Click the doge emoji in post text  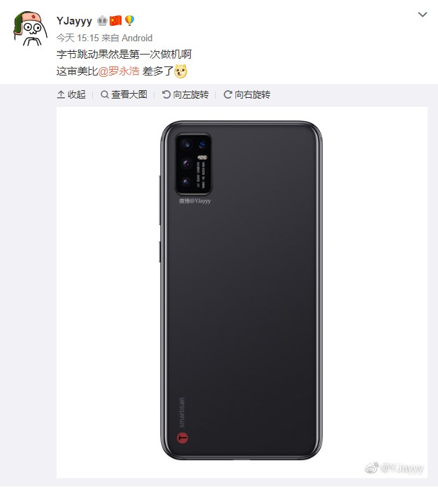pyautogui.click(x=181, y=71)
